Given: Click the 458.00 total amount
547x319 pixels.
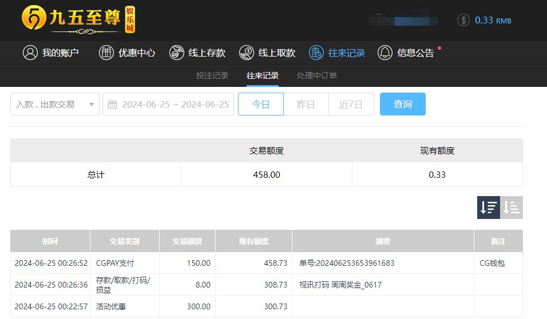Looking at the screenshot, I should click(x=267, y=174).
